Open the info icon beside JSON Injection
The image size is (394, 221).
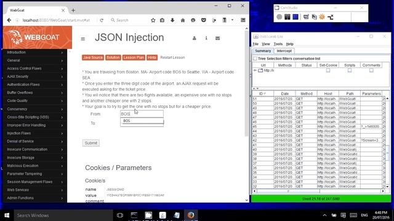click(206, 38)
